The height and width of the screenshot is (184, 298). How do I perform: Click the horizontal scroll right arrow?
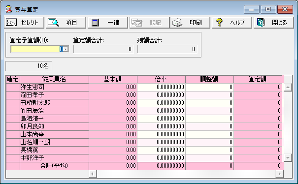pyautogui.click(x=279, y=174)
